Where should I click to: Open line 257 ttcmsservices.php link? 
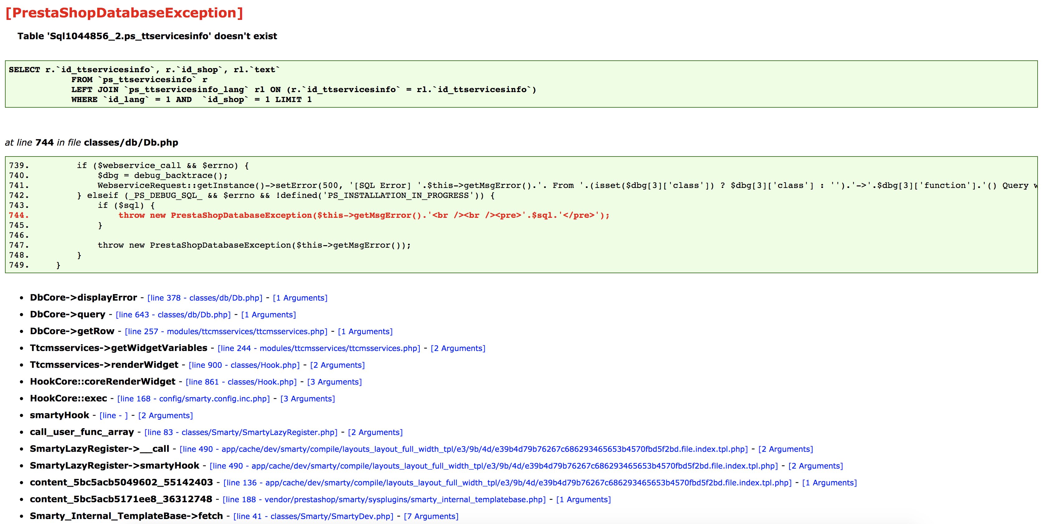pyautogui.click(x=226, y=332)
